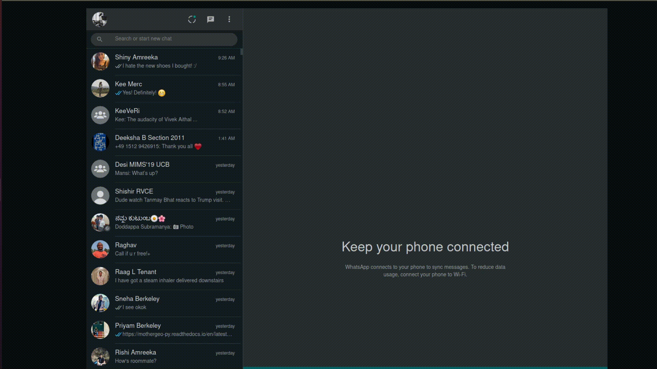The width and height of the screenshot is (657, 369).
Task: Open the KeeVeRi group chat
Action: [x=164, y=115]
